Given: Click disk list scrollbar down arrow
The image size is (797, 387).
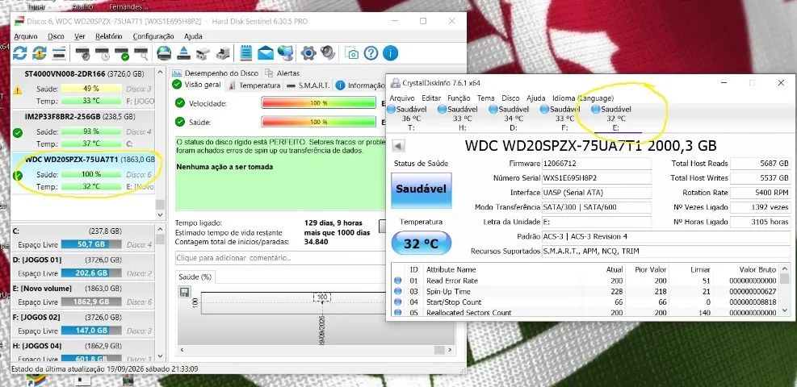Looking at the screenshot, I should (160, 214).
